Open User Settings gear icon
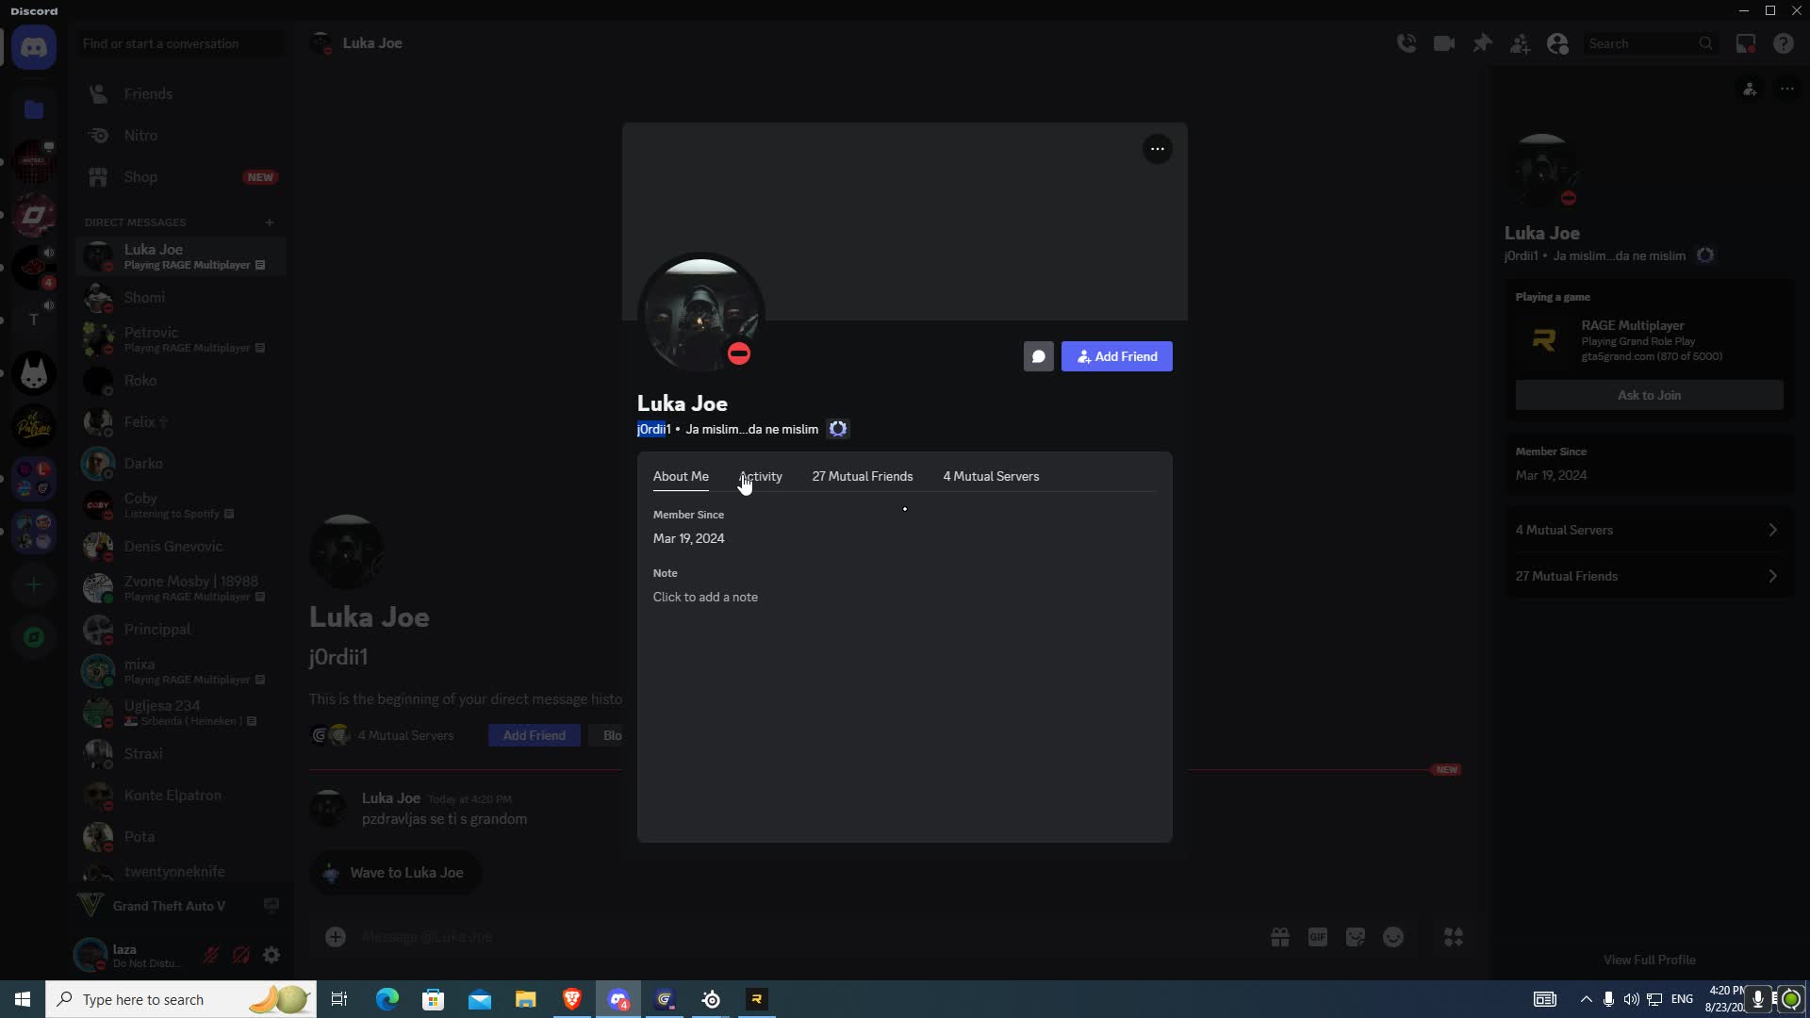Screen dimensions: 1810x1018 pyautogui.click(x=271, y=955)
